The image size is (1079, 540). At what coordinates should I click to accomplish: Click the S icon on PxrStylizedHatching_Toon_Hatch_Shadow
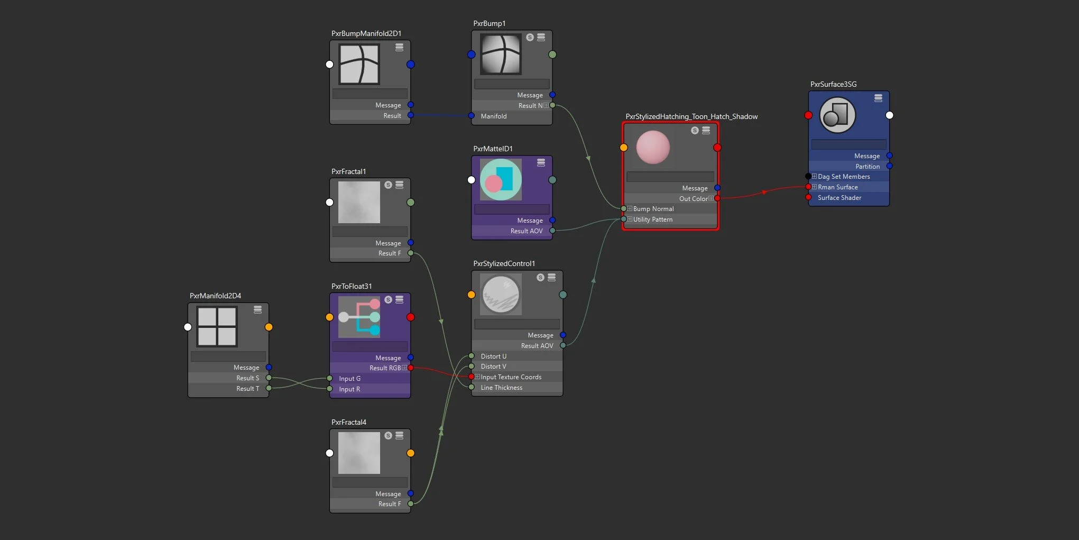click(695, 131)
